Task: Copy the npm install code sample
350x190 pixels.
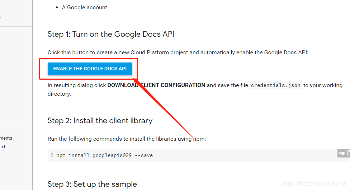Action: pos(349,153)
